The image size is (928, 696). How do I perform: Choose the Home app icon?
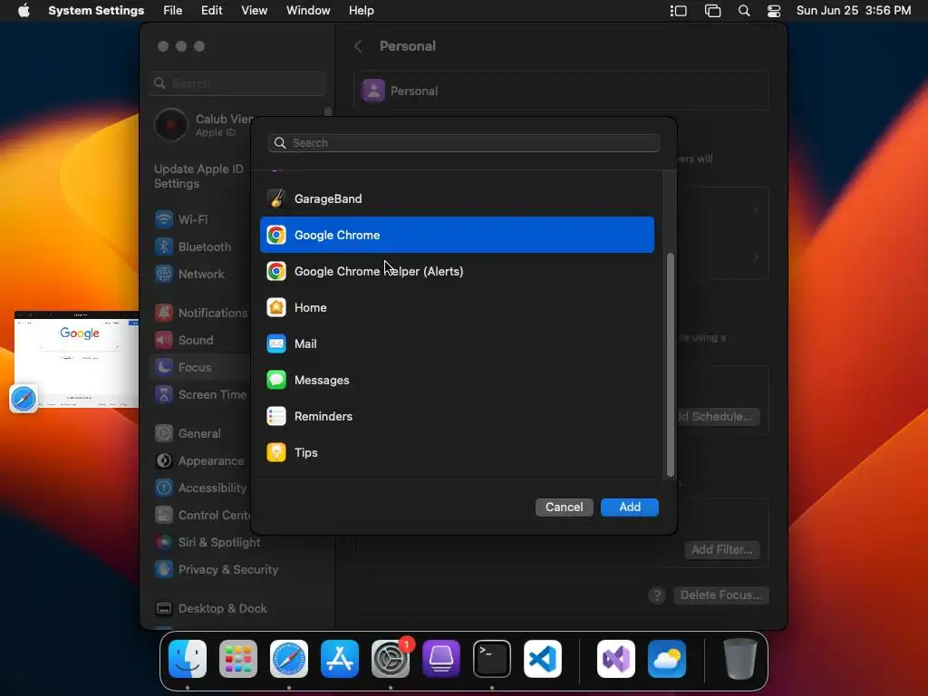coord(276,307)
